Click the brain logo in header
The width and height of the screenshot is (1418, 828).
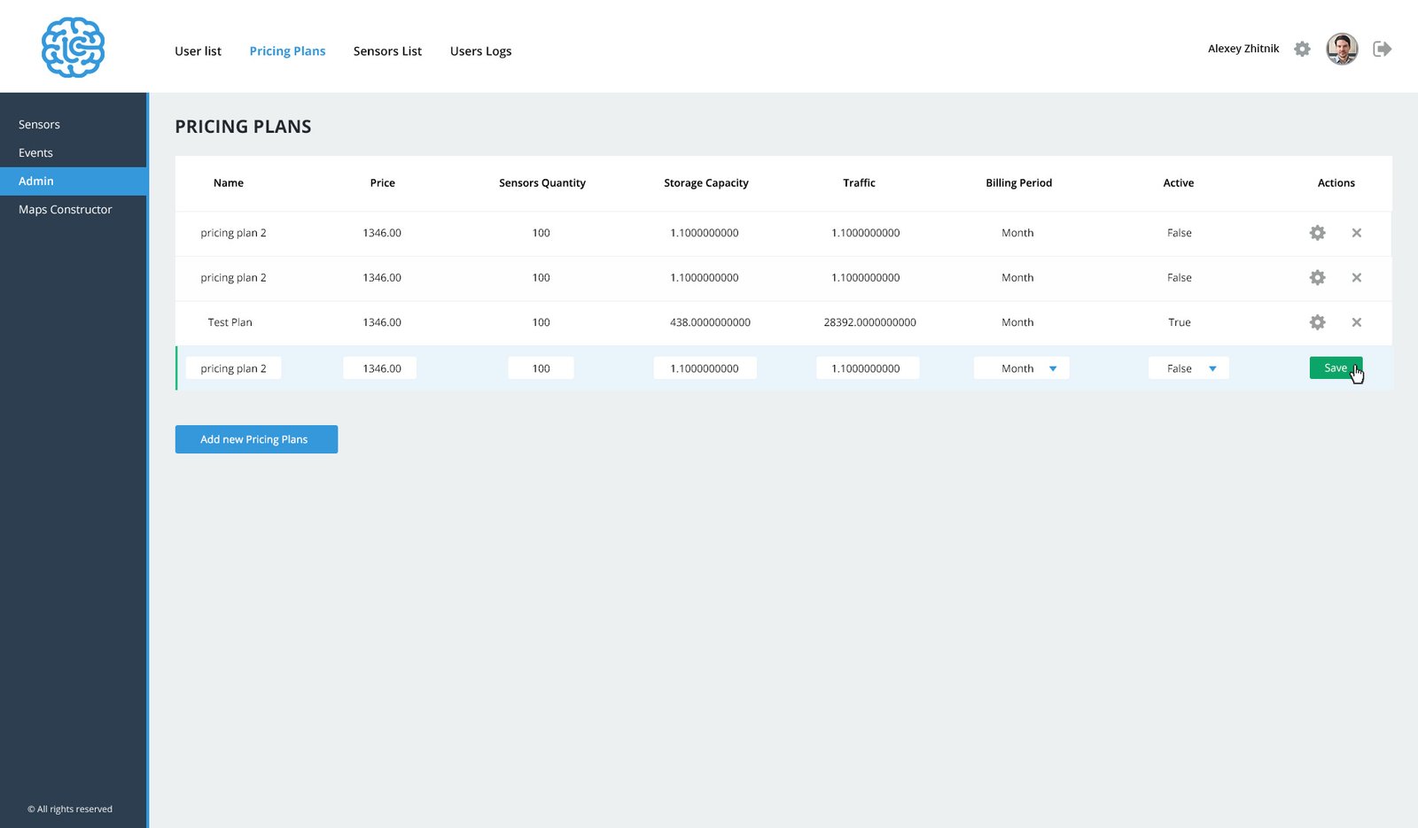[73, 48]
